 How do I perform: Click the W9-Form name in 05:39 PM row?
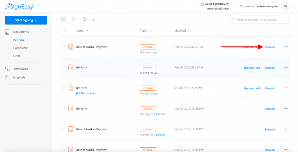(x=81, y=109)
